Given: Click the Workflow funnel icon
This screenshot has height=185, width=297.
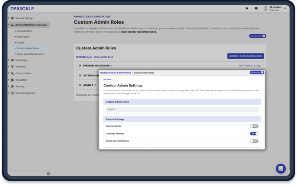Looking at the screenshot, I should (x=12, y=67).
